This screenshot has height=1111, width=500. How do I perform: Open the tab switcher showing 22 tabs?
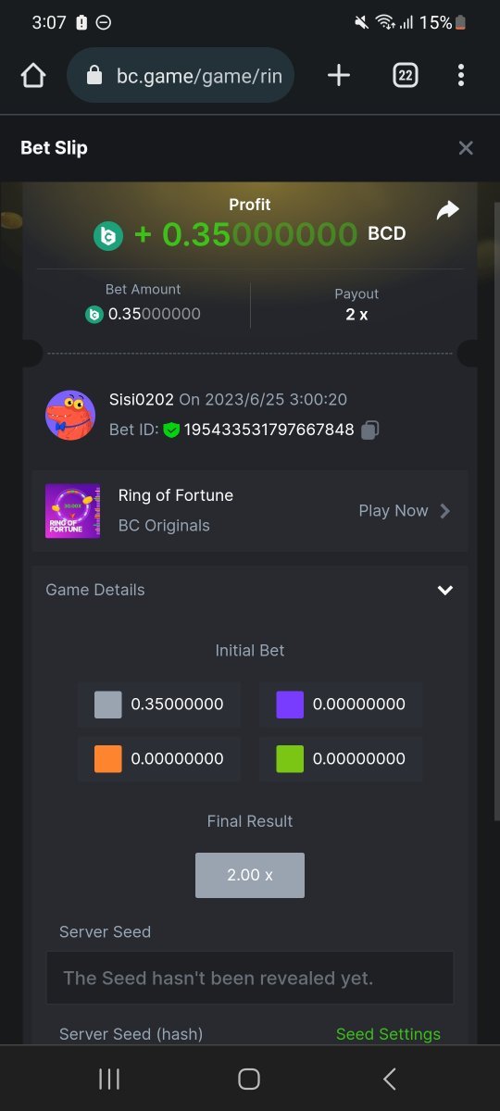pyautogui.click(x=405, y=75)
